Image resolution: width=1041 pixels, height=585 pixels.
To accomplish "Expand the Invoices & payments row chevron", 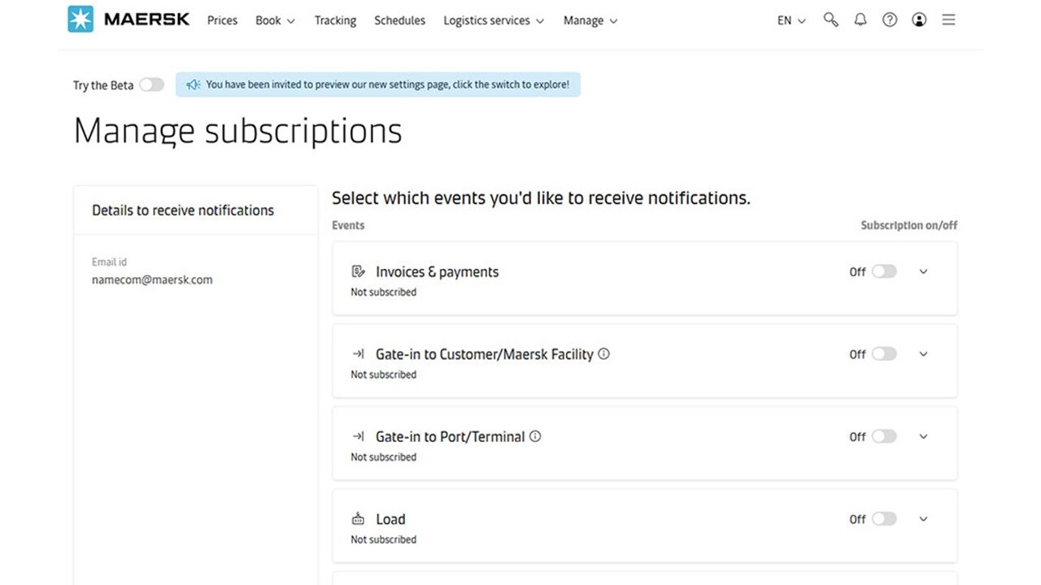I will (923, 271).
